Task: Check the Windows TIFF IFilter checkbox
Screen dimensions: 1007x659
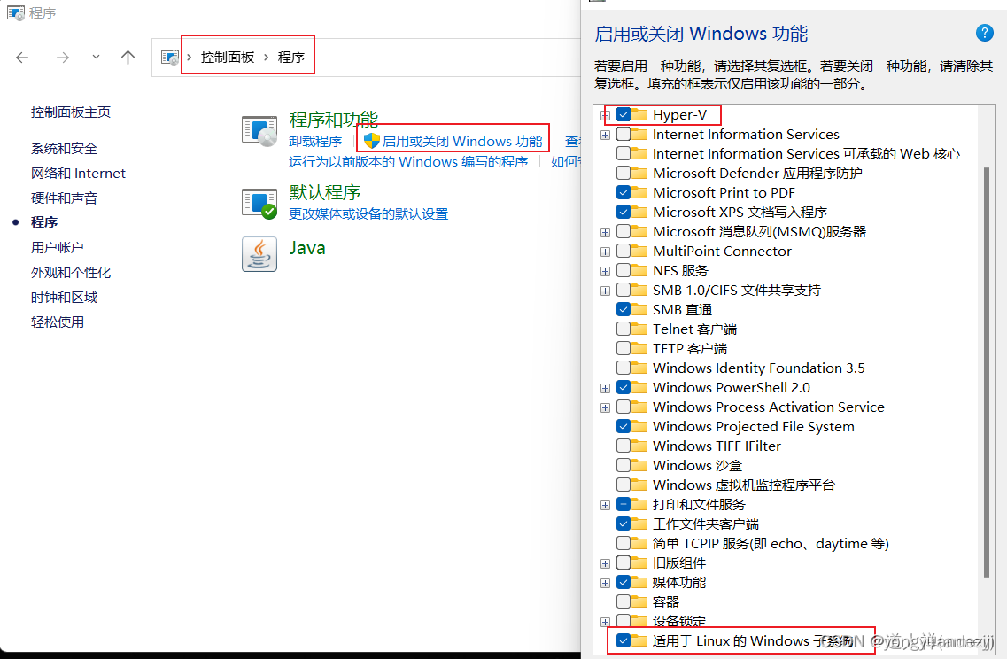Action: coord(623,446)
